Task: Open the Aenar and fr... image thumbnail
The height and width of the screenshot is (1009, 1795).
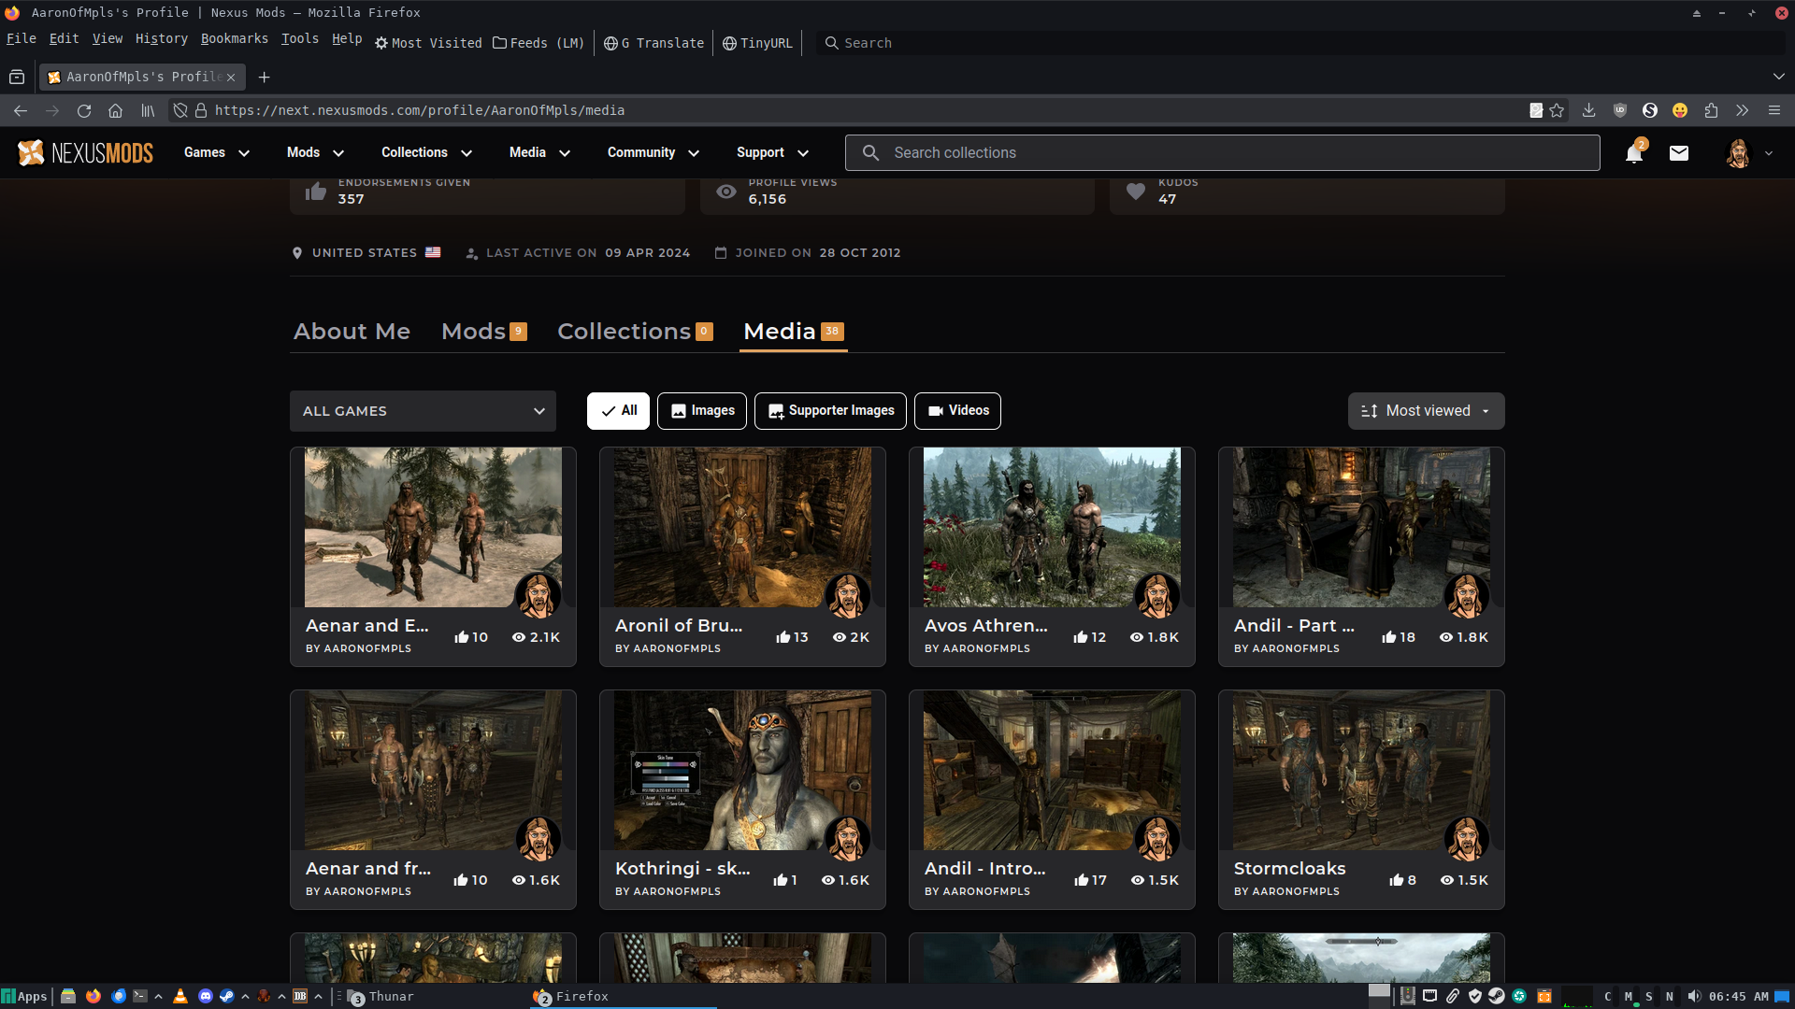Action: tap(433, 770)
